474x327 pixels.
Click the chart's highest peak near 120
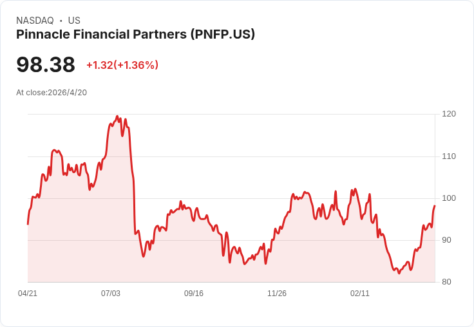coord(117,116)
